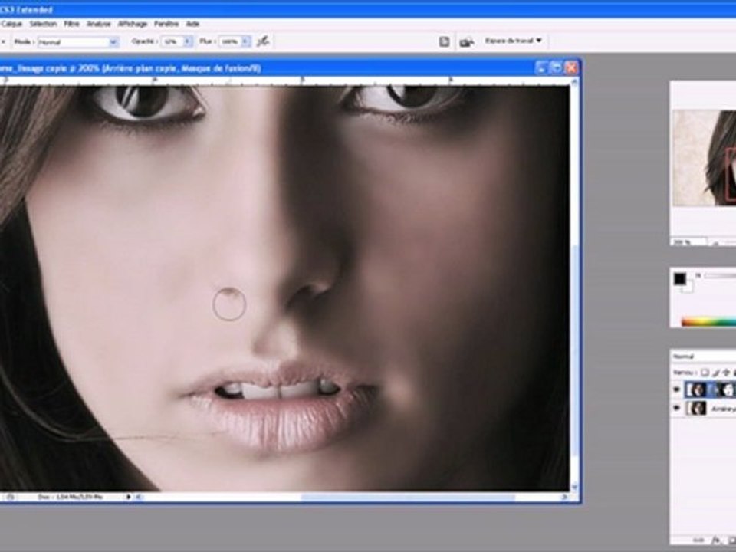
Task: Click the document's horizontal scrollbar
Action: (407, 497)
